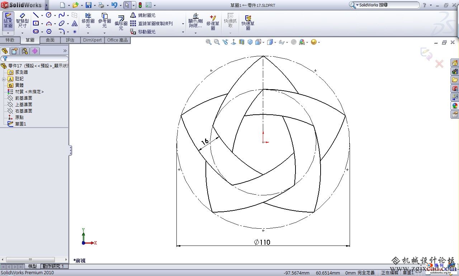This screenshot has height=276, width=459.
Task: Click the Section View icon
Action: 242,42
